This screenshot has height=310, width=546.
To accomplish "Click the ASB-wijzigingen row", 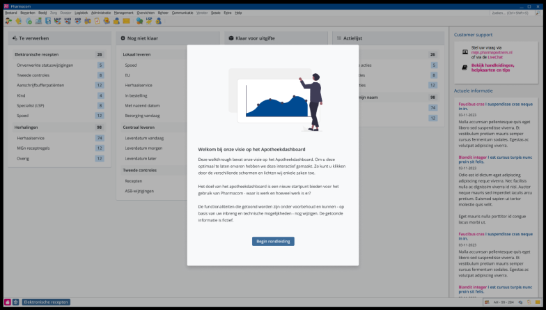I will [x=153, y=191].
